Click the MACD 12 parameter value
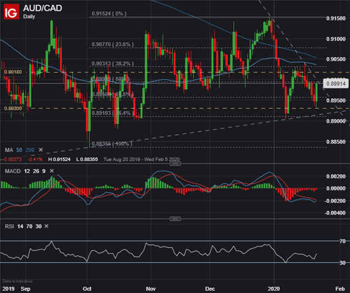The width and height of the screenshot is (350, 293). coord(27,171)
